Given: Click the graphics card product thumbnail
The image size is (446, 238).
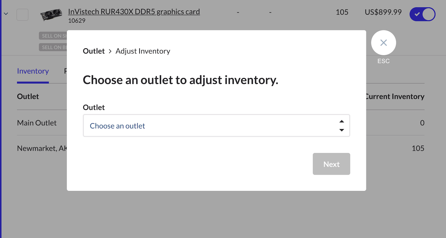Looking at the screenshot, I should (x=51, y=15).
